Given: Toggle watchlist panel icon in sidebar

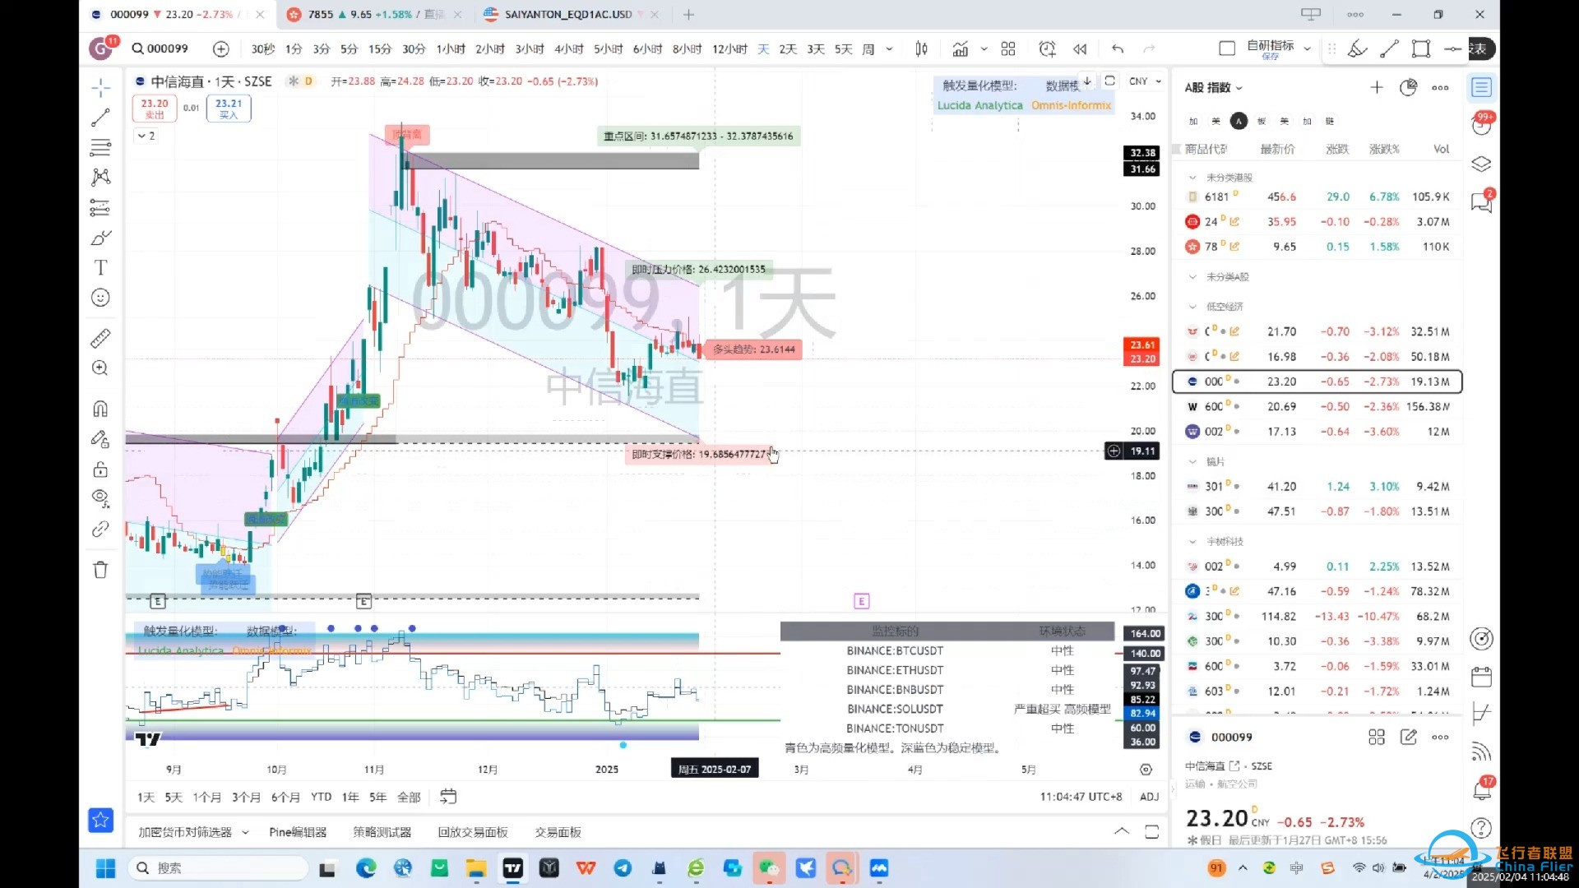Looking at the screenshot, I should [1481, 87].
